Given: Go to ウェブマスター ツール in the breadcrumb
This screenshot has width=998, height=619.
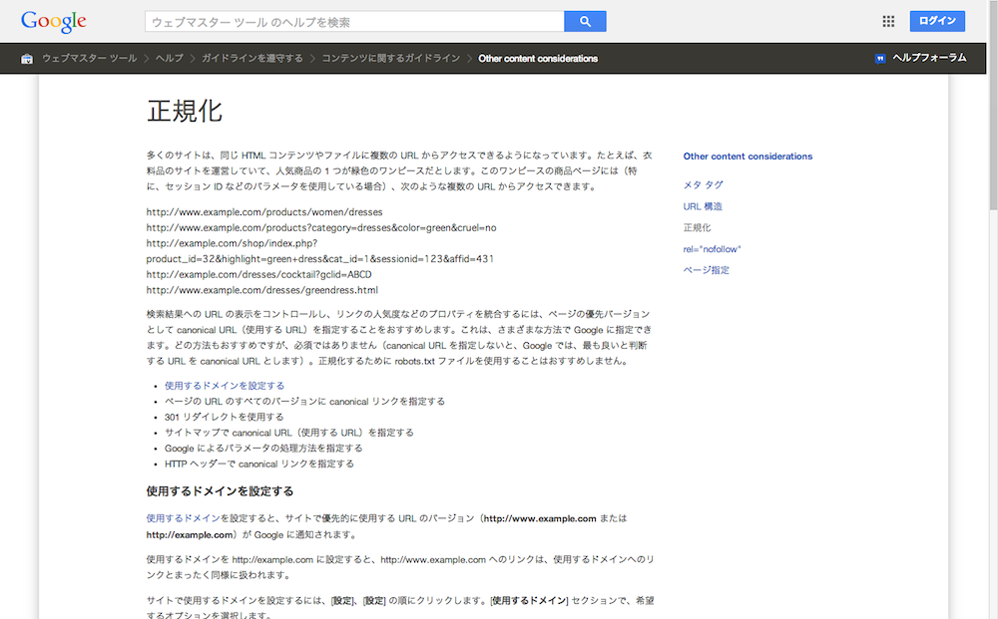Looking at the screenshot, I should pyautogui.click(x=89, y=59).
